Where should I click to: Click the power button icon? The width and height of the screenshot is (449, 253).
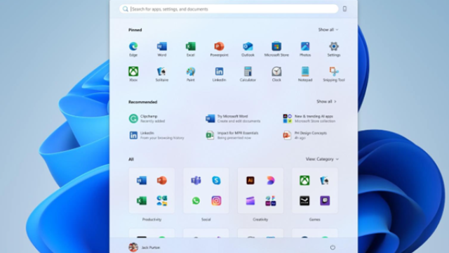(333, 247)
